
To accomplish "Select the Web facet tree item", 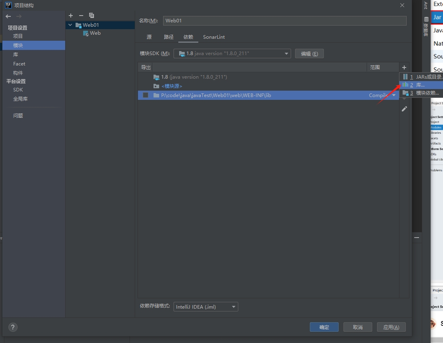I will (95, 33).
